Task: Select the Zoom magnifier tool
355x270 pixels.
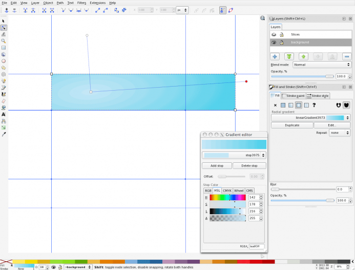Action: [4, 41]
